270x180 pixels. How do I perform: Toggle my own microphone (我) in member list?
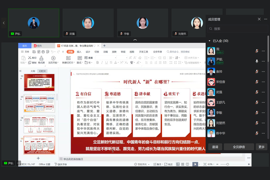257,51
